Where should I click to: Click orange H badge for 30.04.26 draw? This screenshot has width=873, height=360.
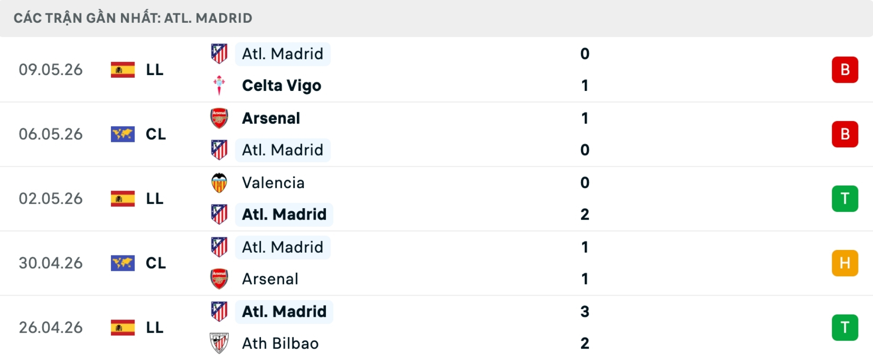pyautogui.click(x=845, y=263)
